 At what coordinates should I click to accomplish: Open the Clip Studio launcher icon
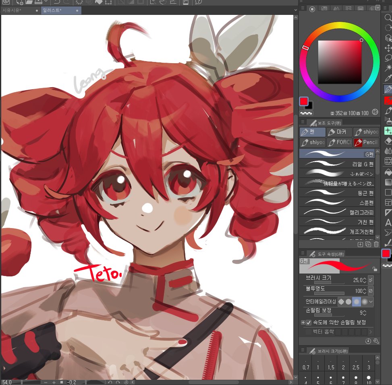point(6,2)
